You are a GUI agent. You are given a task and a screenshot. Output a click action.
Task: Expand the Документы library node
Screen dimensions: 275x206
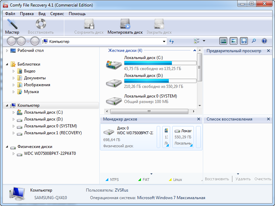(13, 78)
